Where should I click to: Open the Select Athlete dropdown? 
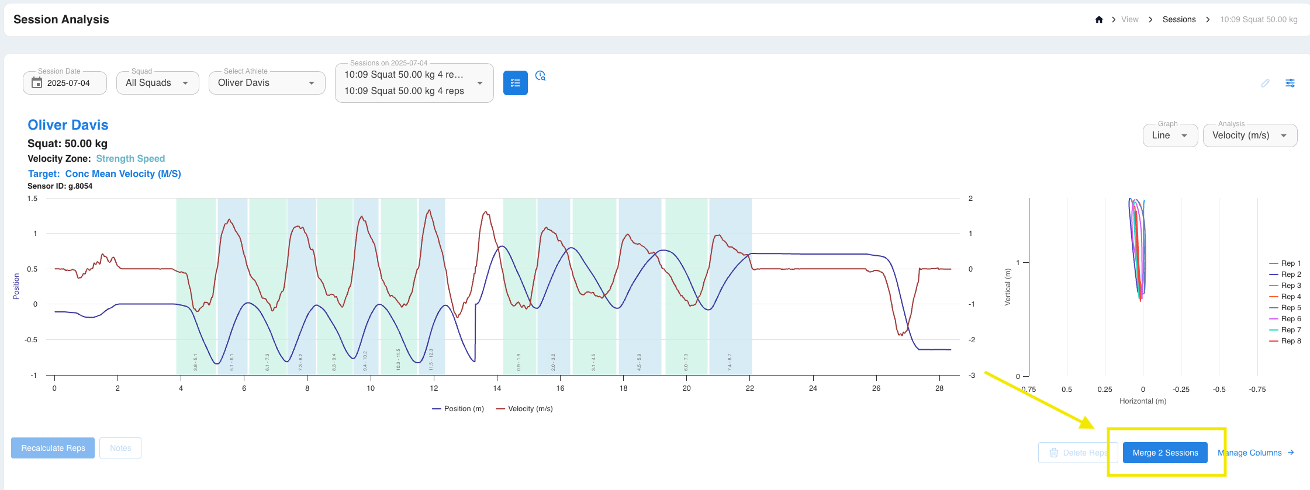pyautogui.click(x=267, y=83)
